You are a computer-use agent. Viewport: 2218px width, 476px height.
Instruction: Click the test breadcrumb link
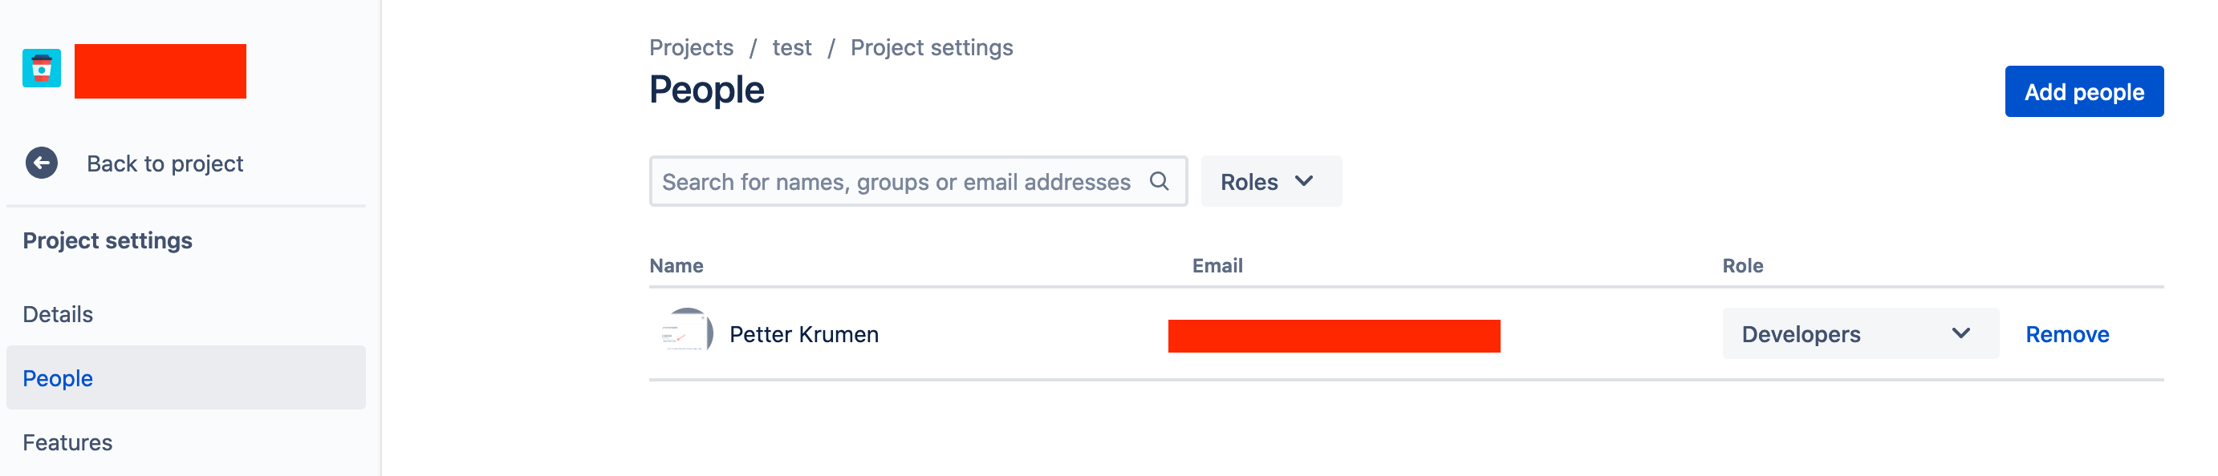pyautogui.click(x=791, y=47)
